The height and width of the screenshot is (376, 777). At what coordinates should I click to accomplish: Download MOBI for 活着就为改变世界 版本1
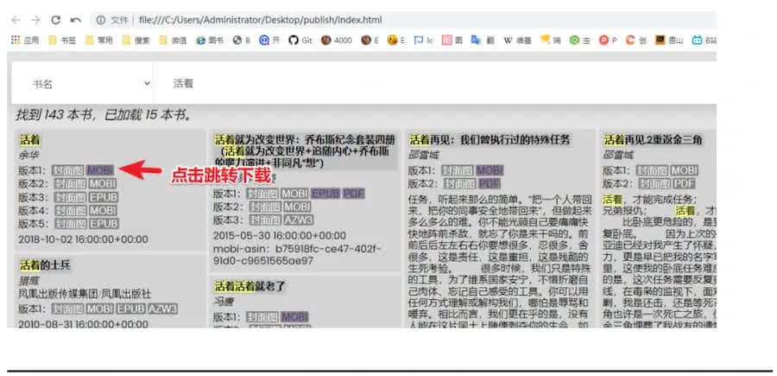[x=294, y=194]
